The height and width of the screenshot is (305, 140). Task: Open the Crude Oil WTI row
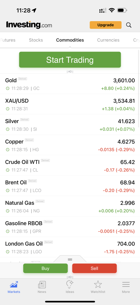tap(70, 166)
